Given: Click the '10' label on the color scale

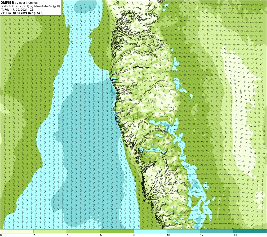Looking at the screenshot, I should click(x=168, y=235).
